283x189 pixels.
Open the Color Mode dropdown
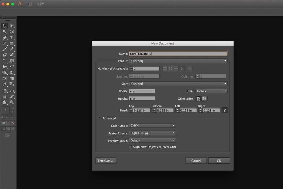(152, 126)
